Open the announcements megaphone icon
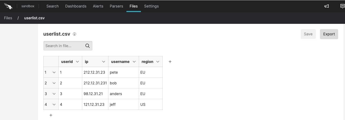The height and width of the screenshot is (120, 345). (327, 6)
